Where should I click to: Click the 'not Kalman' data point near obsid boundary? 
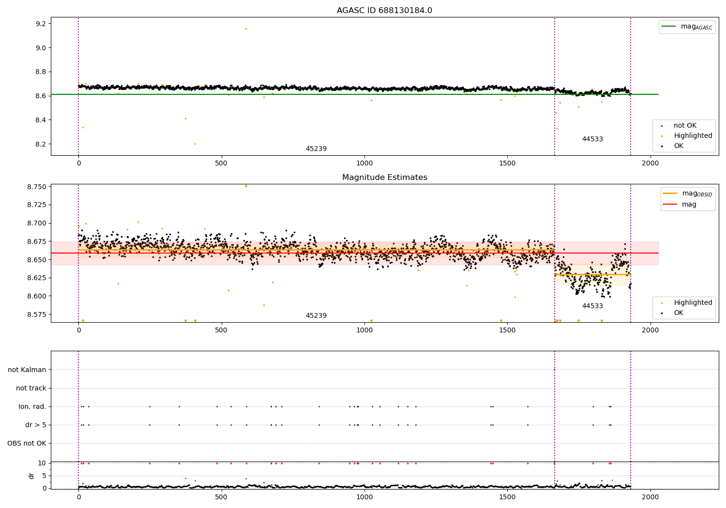(555, 370)
